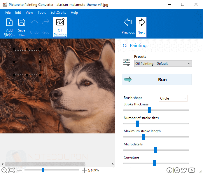The image size is (203, 174).
Task: Click the Microdetails slider handle
Action: (x=155, y=150)
